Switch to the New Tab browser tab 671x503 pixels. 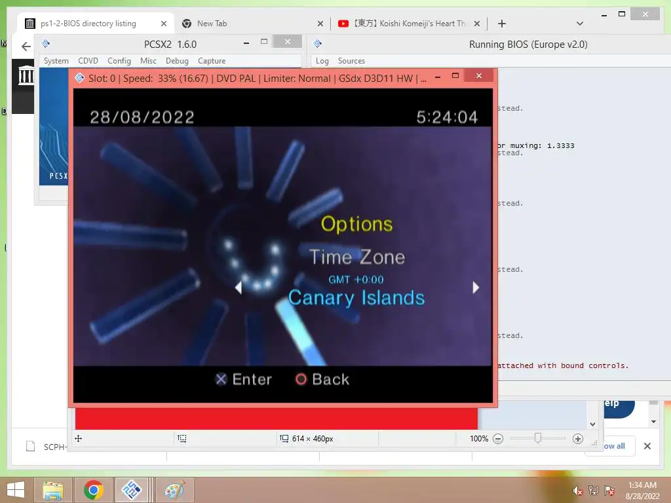click(212, 24)
